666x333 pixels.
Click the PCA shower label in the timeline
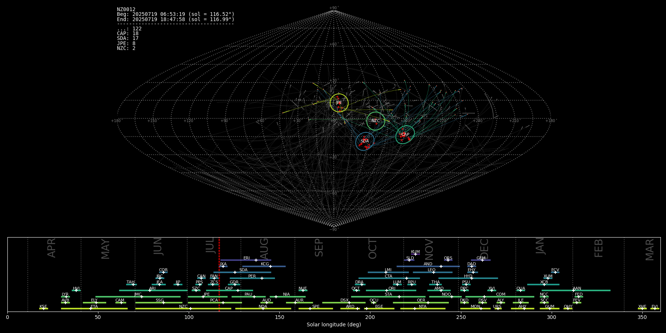click(x=214, y=300)
